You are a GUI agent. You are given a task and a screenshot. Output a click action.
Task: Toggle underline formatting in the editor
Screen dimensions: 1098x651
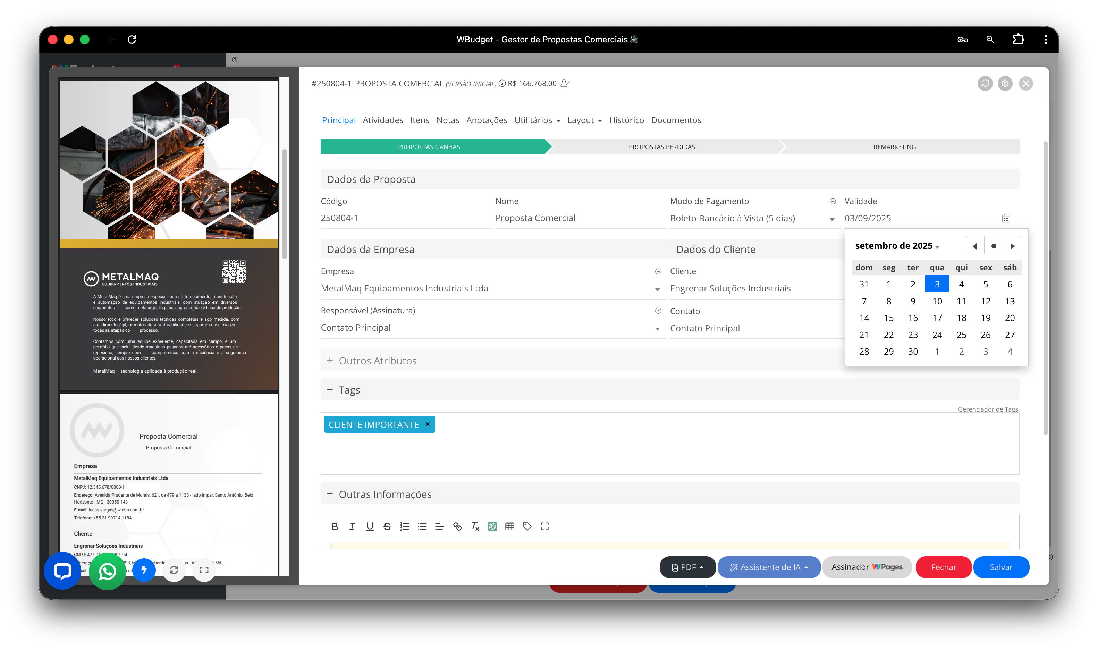click(369, 526)
